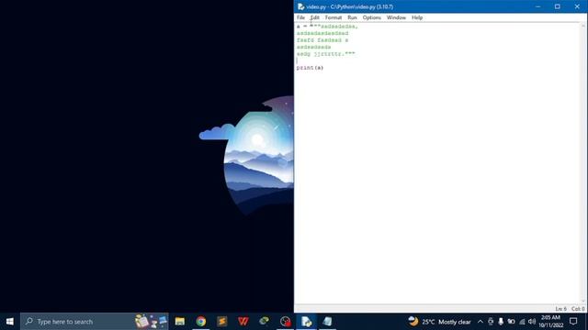This screenshot has height=330, width=588.
Task: Switch to the IDLE Python taskbar icon
Action: [306, 322]
